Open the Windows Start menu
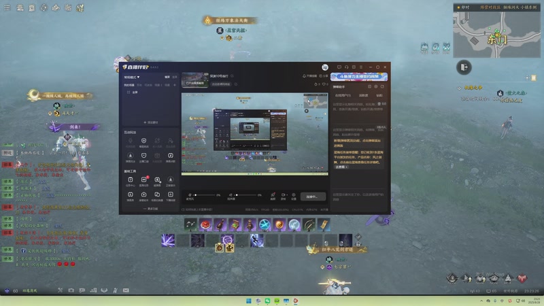 [x=249, y=301]
